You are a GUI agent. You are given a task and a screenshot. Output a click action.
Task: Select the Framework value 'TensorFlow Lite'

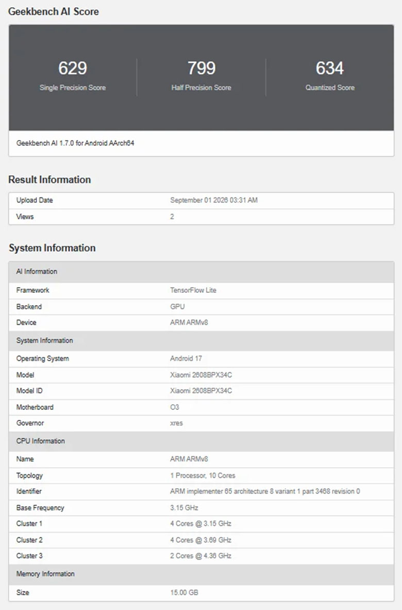(193, 290)
